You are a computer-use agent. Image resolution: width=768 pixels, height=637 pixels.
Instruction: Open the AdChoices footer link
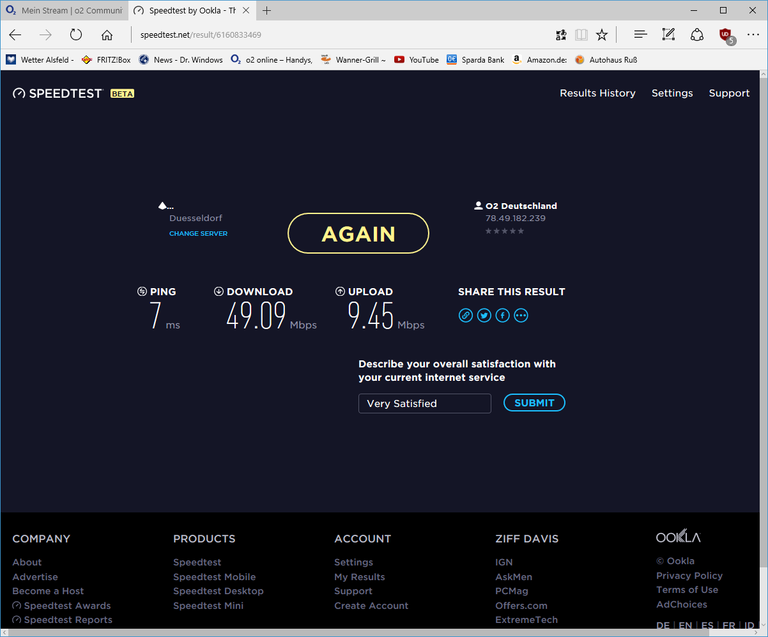[682, 604]
